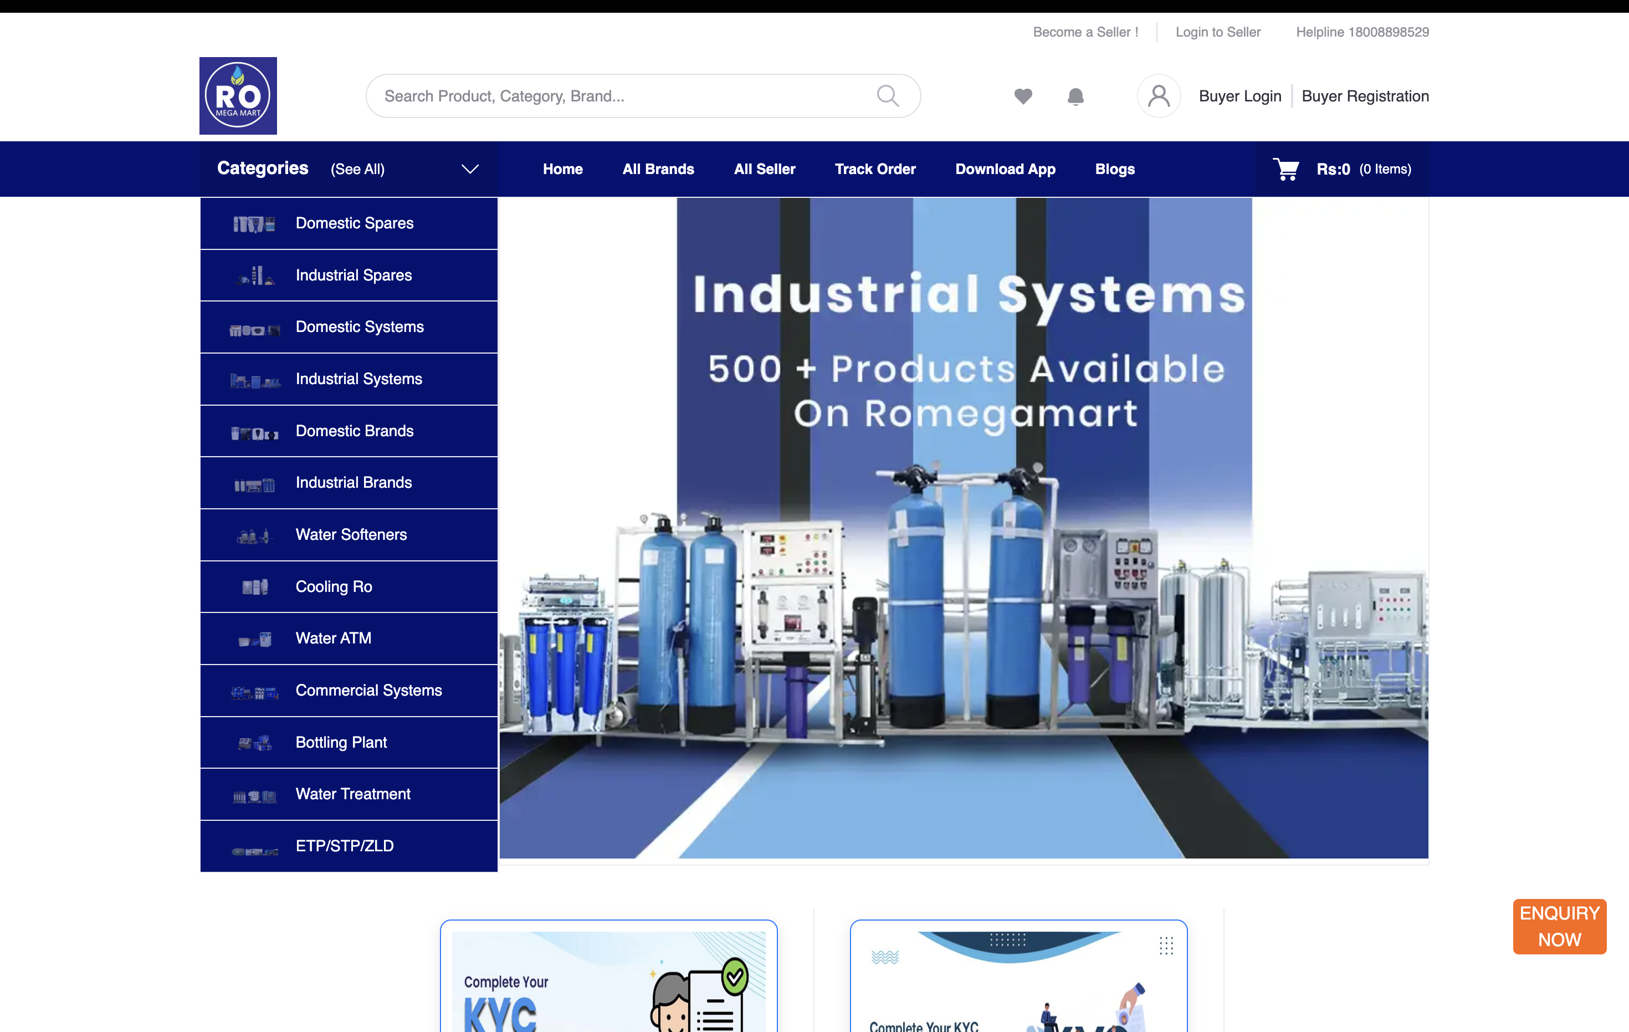The height and width of the screenshot is (1032, 1629).
Task: Open the Buyer Registration link
Action: point(1365,95)
